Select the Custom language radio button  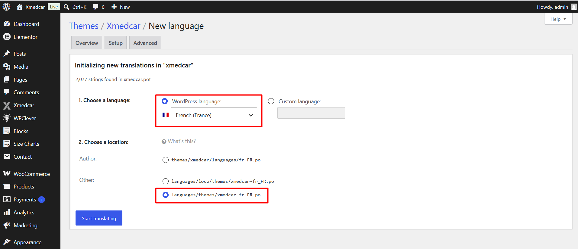pyautogui.click(x=271, y=101)
